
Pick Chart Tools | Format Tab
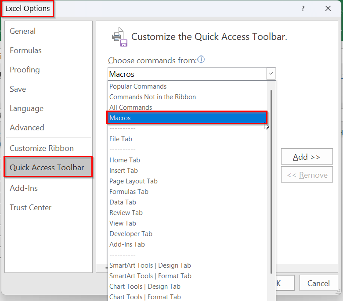[188, 297]
